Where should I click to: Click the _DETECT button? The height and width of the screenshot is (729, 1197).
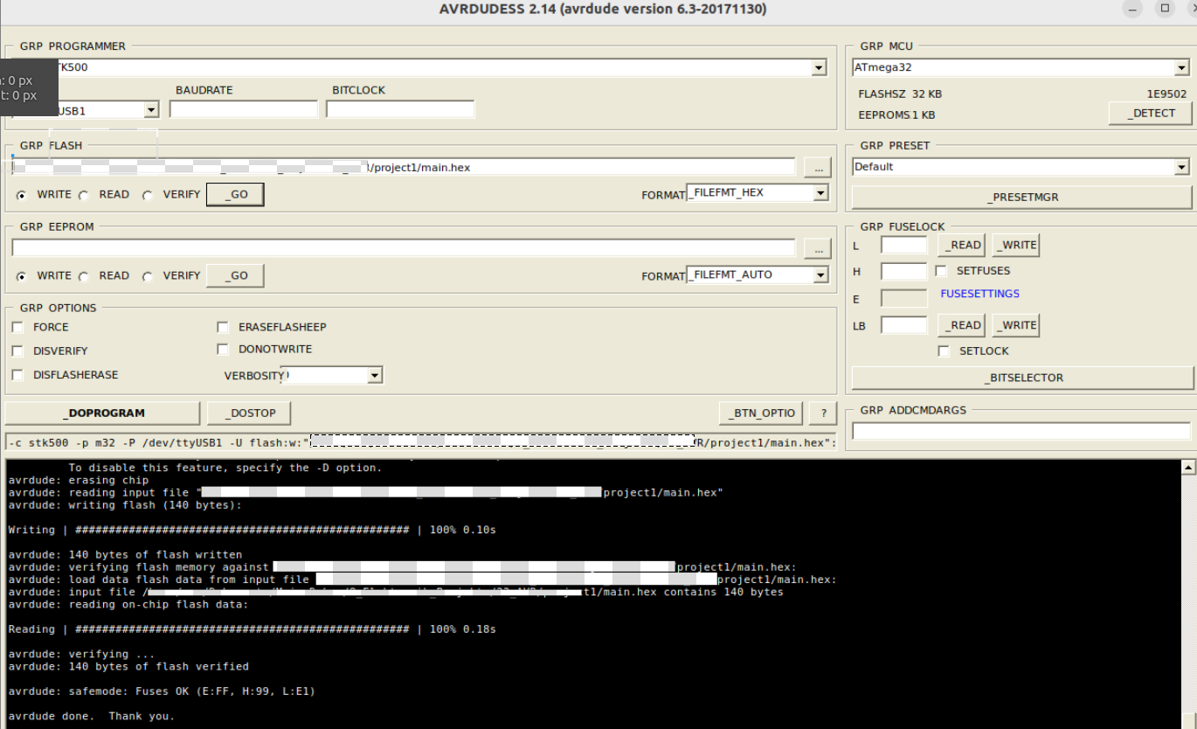click(1151, 113)
